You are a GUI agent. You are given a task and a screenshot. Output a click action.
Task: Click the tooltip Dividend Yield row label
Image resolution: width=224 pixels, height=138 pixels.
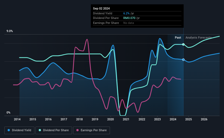tap(103, 13)
